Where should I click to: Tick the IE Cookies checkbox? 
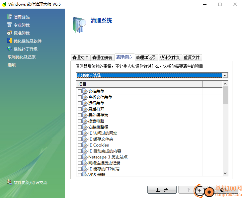pos(80,145)
